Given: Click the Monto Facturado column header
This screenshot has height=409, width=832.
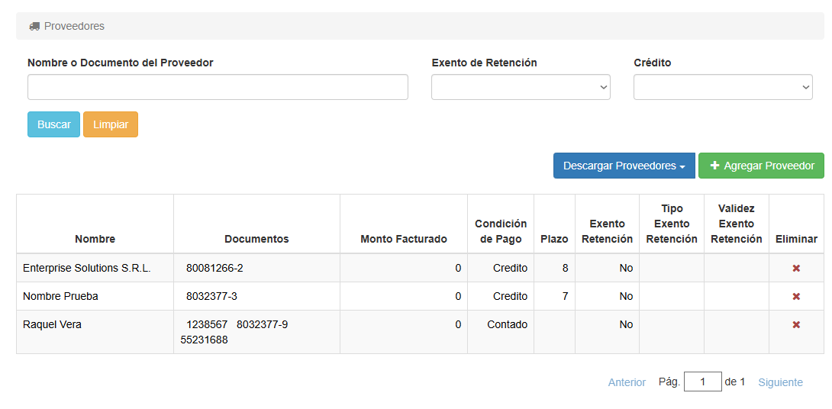Looking at the screenshot, I should click(x=403, y=239).
